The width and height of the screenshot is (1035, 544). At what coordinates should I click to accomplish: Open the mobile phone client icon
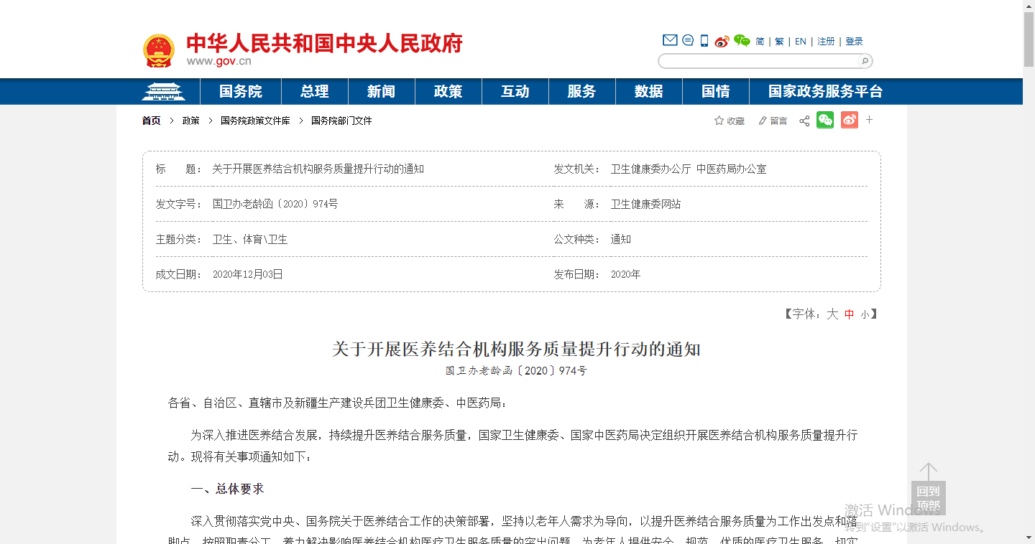[x=704, y=41]
